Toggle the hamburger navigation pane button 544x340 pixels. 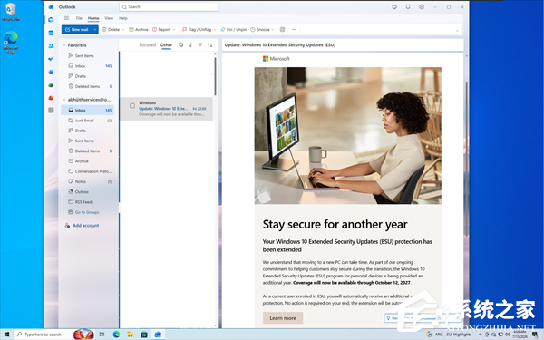(x=66, y=18)
